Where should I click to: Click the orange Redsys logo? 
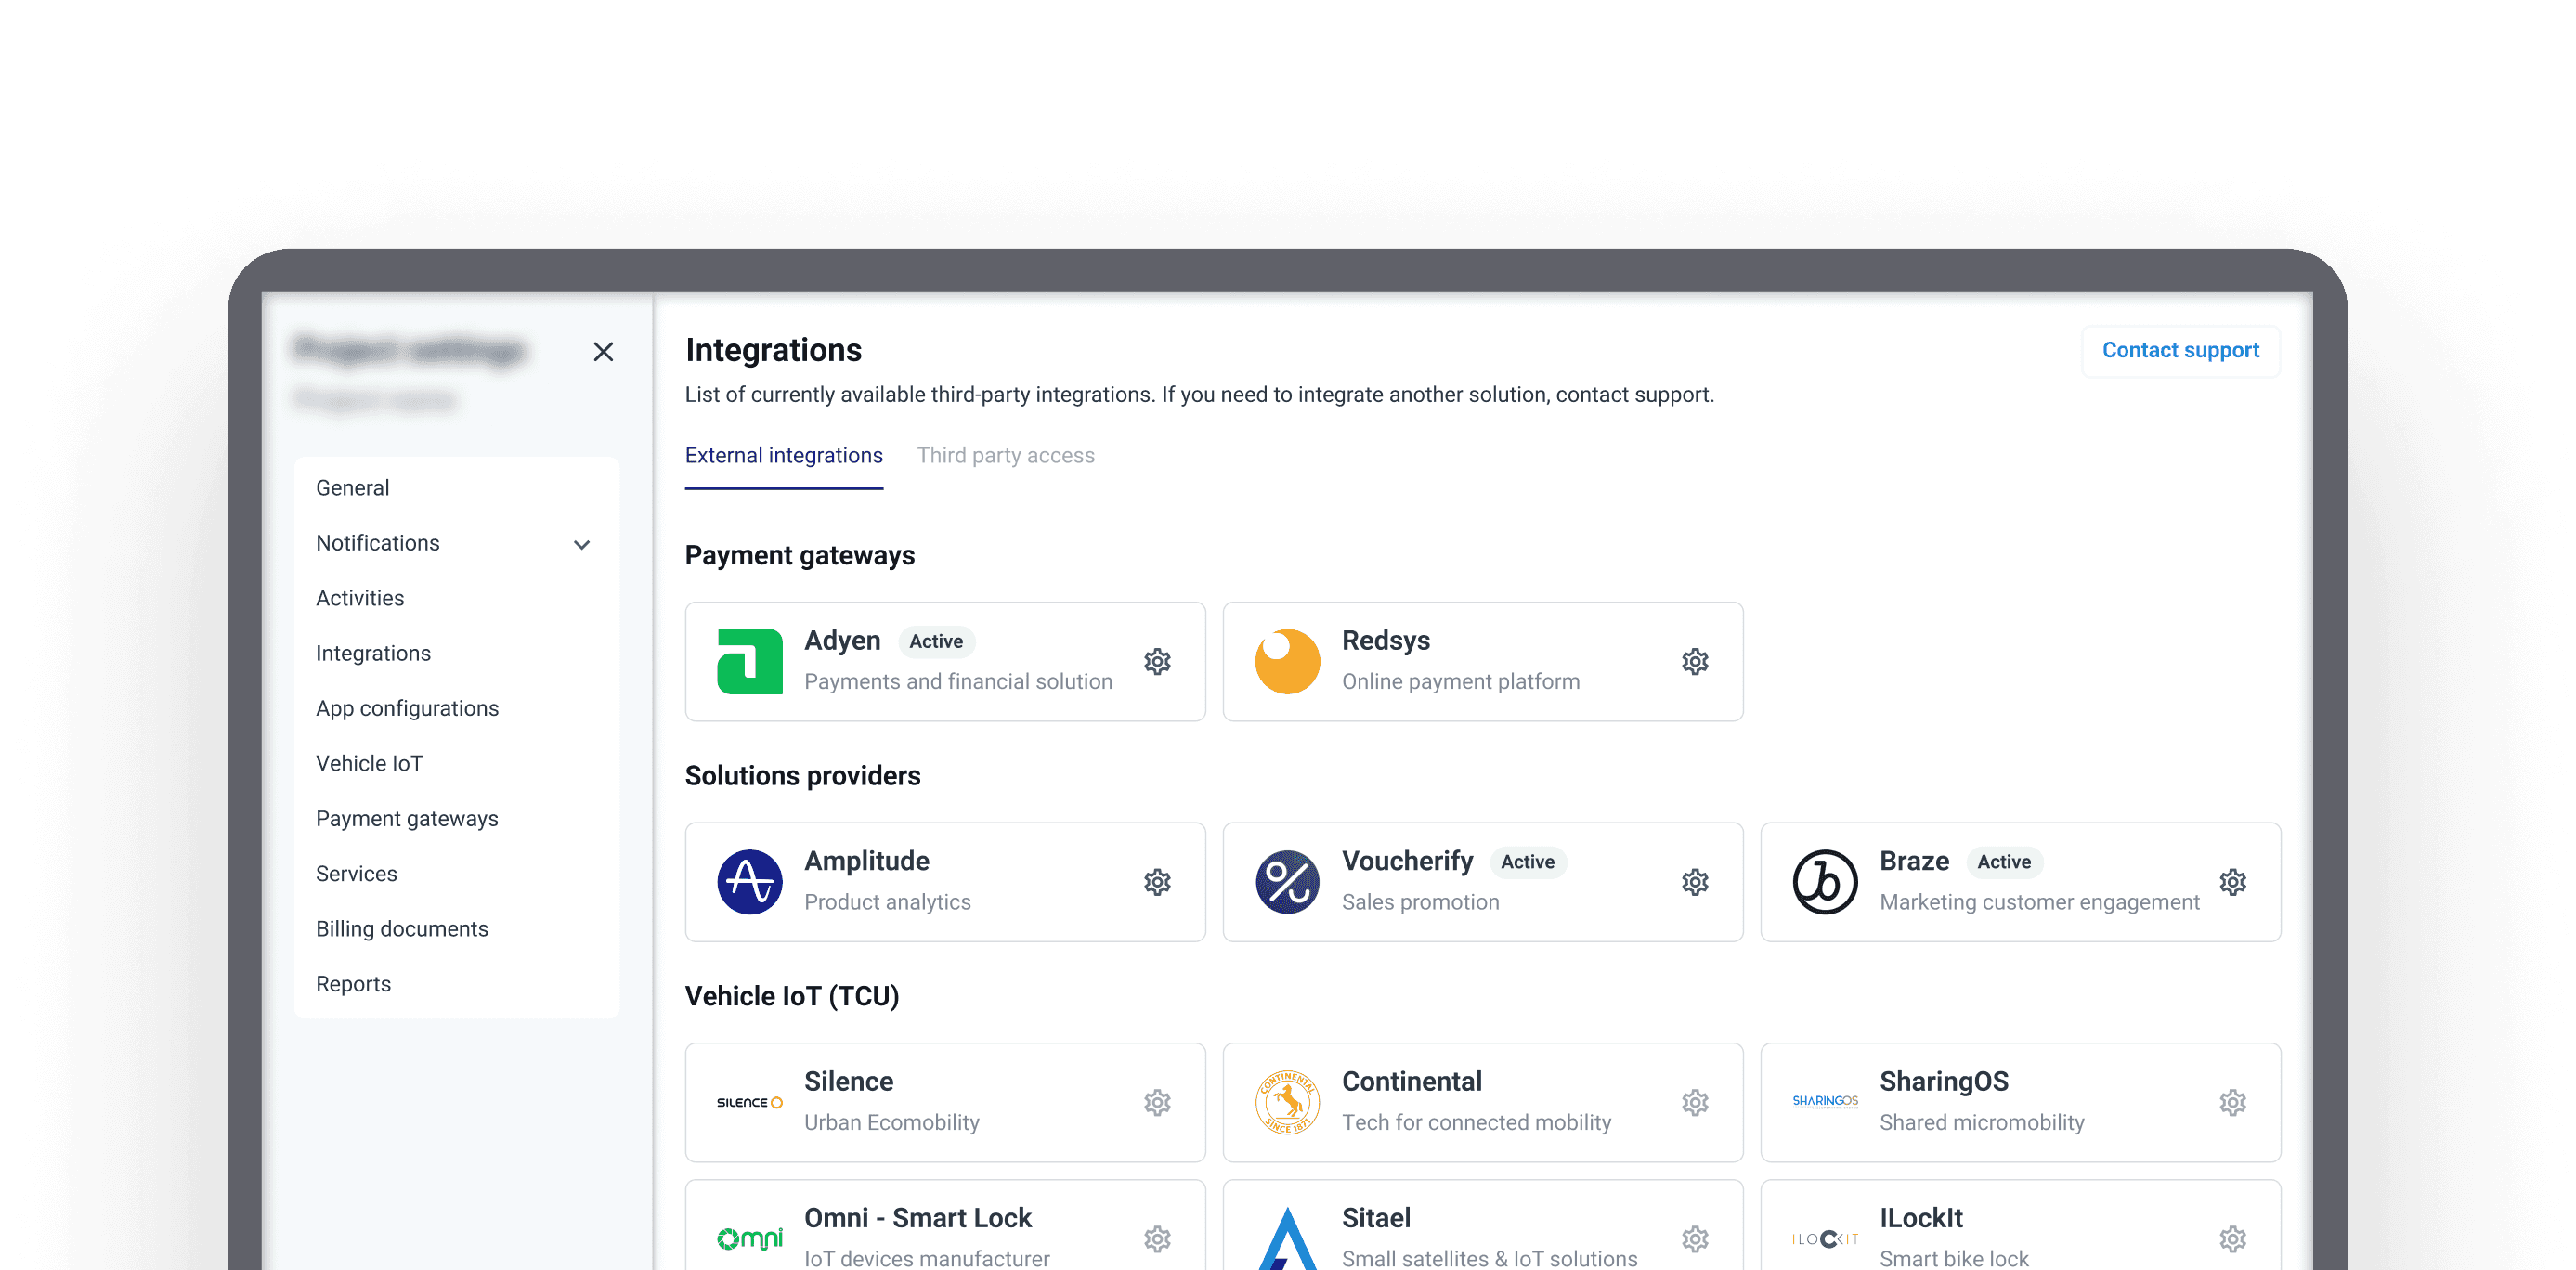pyautogui.click(x=1287, y=662)
